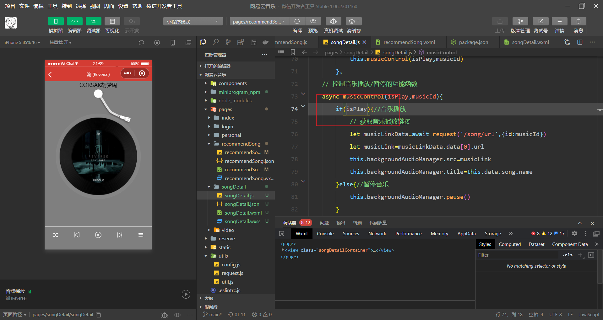
Task: Open 版本管理 version control
Action: click(x=520, y=21)
